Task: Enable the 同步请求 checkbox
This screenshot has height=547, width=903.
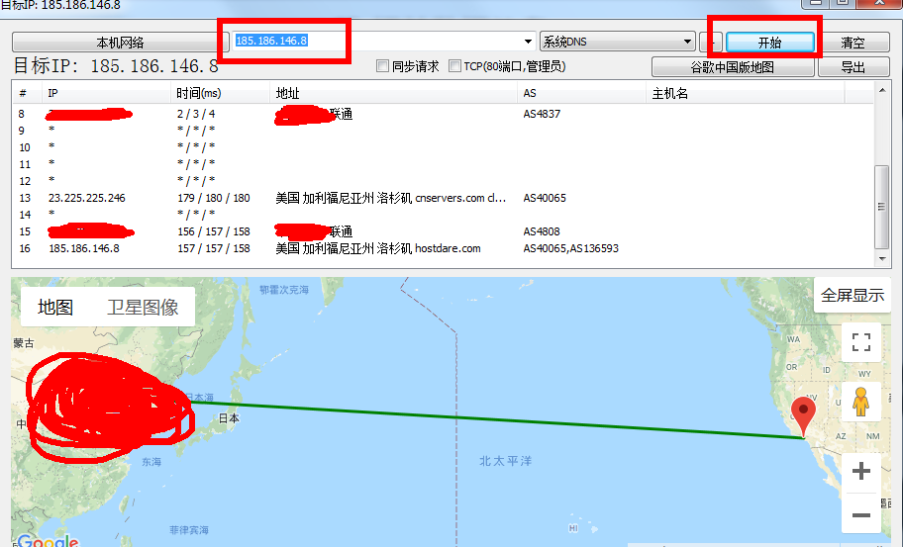Action: 383,66
